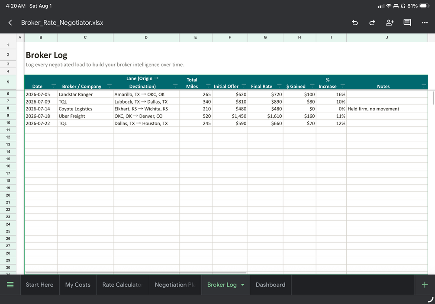
Task: Open the all sheets list icon
Action: coord(10,285)
